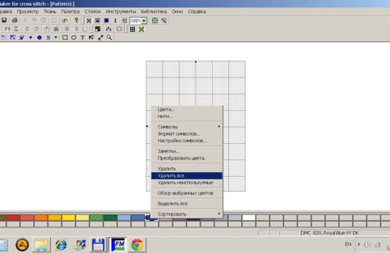Click the help question mark icon
Viewport: 390px width, 253px height.
click(76, 20)
